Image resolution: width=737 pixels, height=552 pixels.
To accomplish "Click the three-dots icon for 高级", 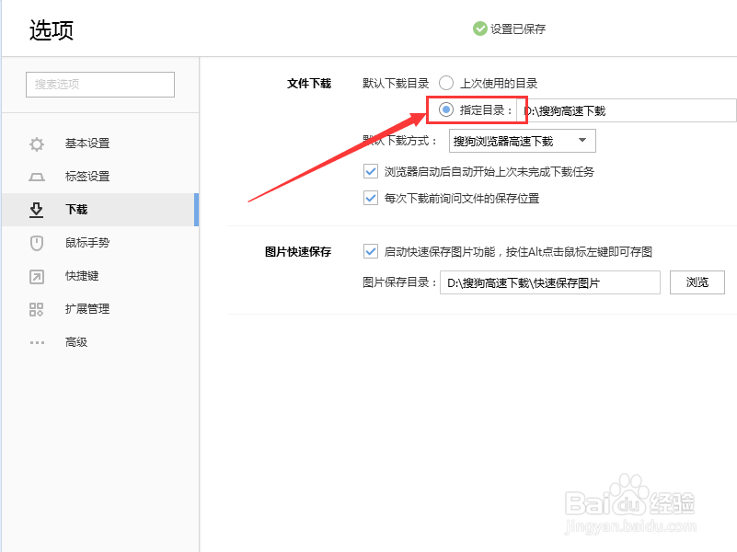I will (37, 342).
